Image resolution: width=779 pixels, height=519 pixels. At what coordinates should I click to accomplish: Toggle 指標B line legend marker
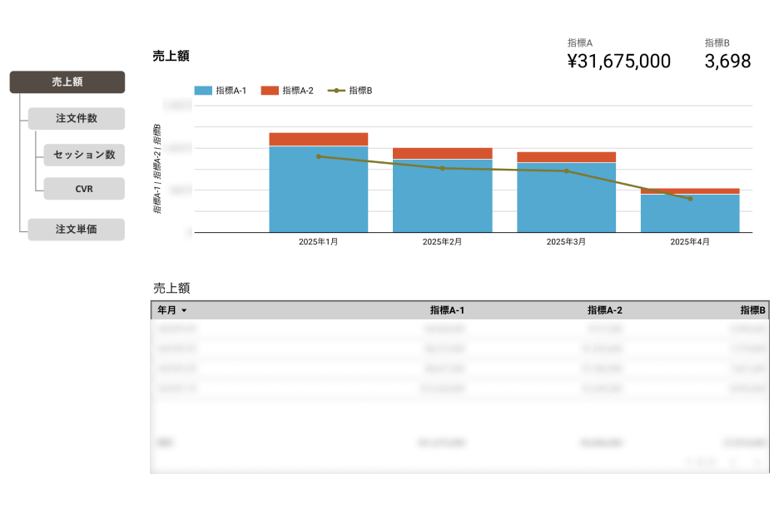pos(336,91)
